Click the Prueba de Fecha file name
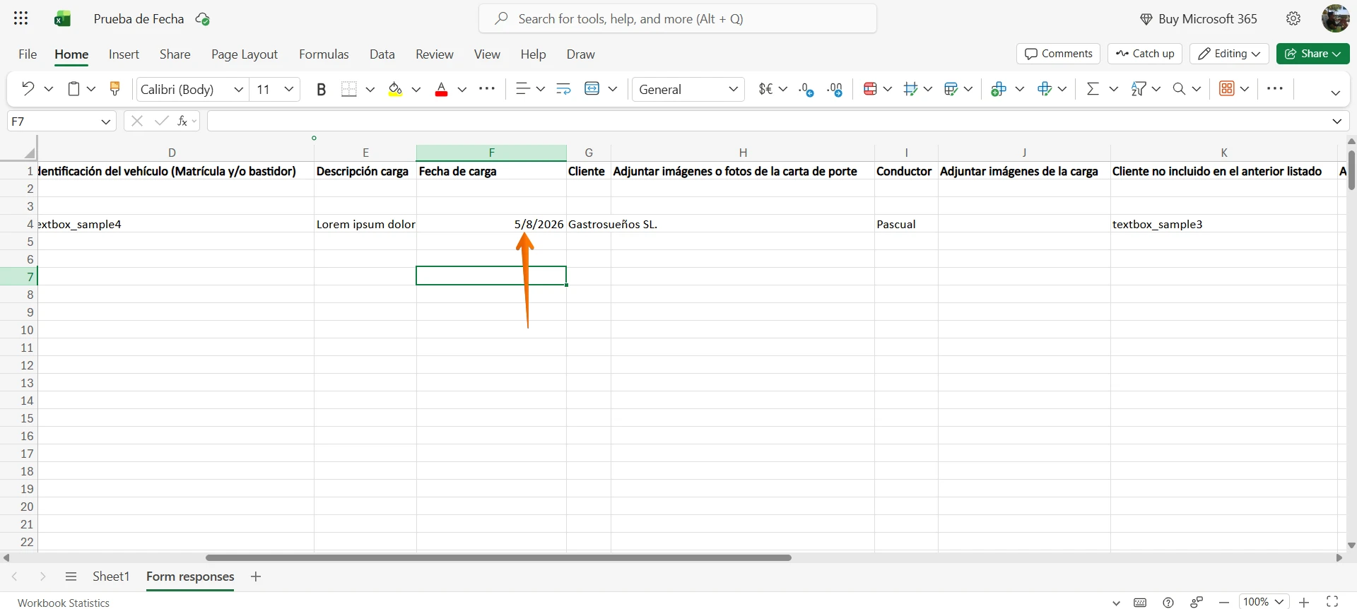The image size is (1357, 609). pos(139,19)
